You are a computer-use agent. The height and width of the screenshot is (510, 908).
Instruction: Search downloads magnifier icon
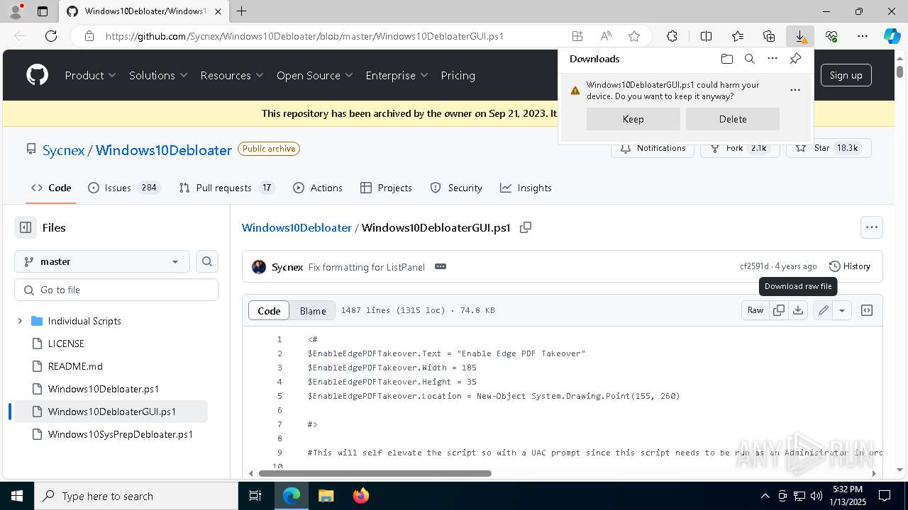click(x=749, y=59)
